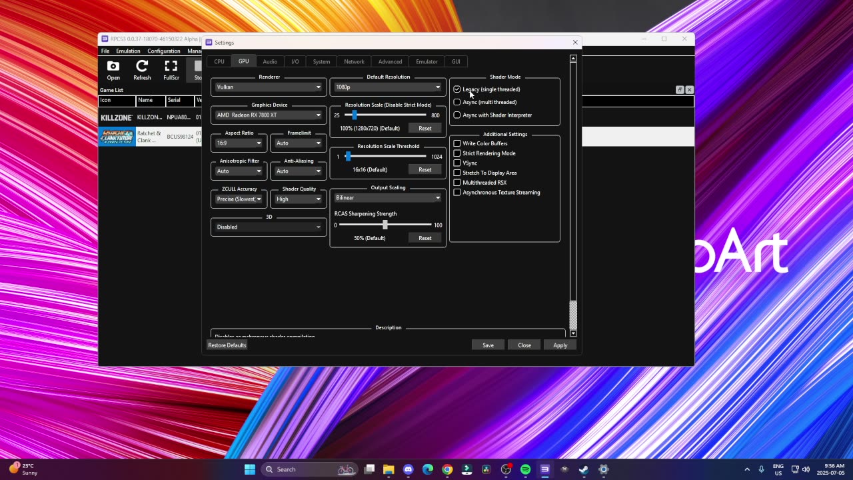Show hidden system tray icons
This screenshot has height=480, width=853.
tap(747, 469)
